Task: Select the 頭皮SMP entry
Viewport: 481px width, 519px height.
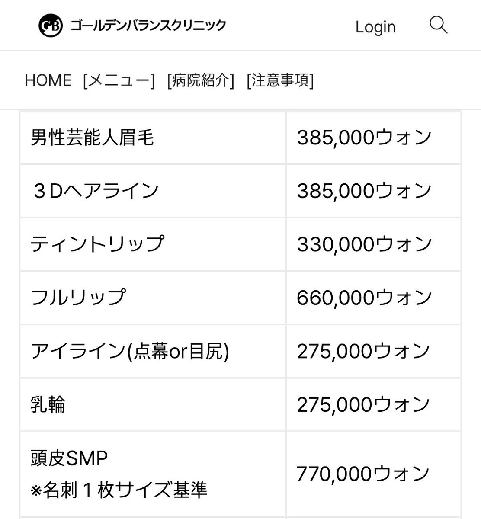Action: 69,458
